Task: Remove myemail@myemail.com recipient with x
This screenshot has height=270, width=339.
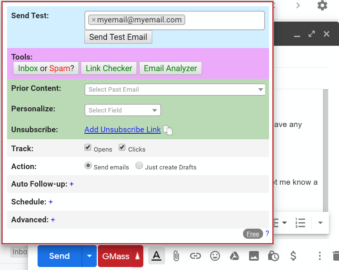Action: pyautogui.click(x=94, y=20)
